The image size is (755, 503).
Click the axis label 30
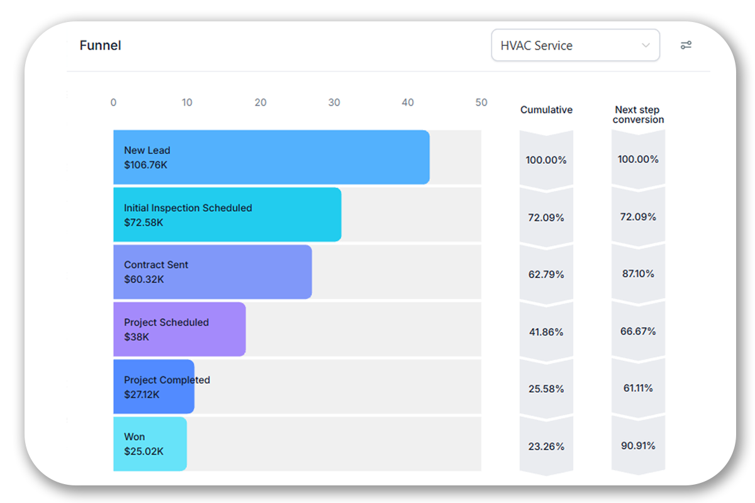click(334, 102)
